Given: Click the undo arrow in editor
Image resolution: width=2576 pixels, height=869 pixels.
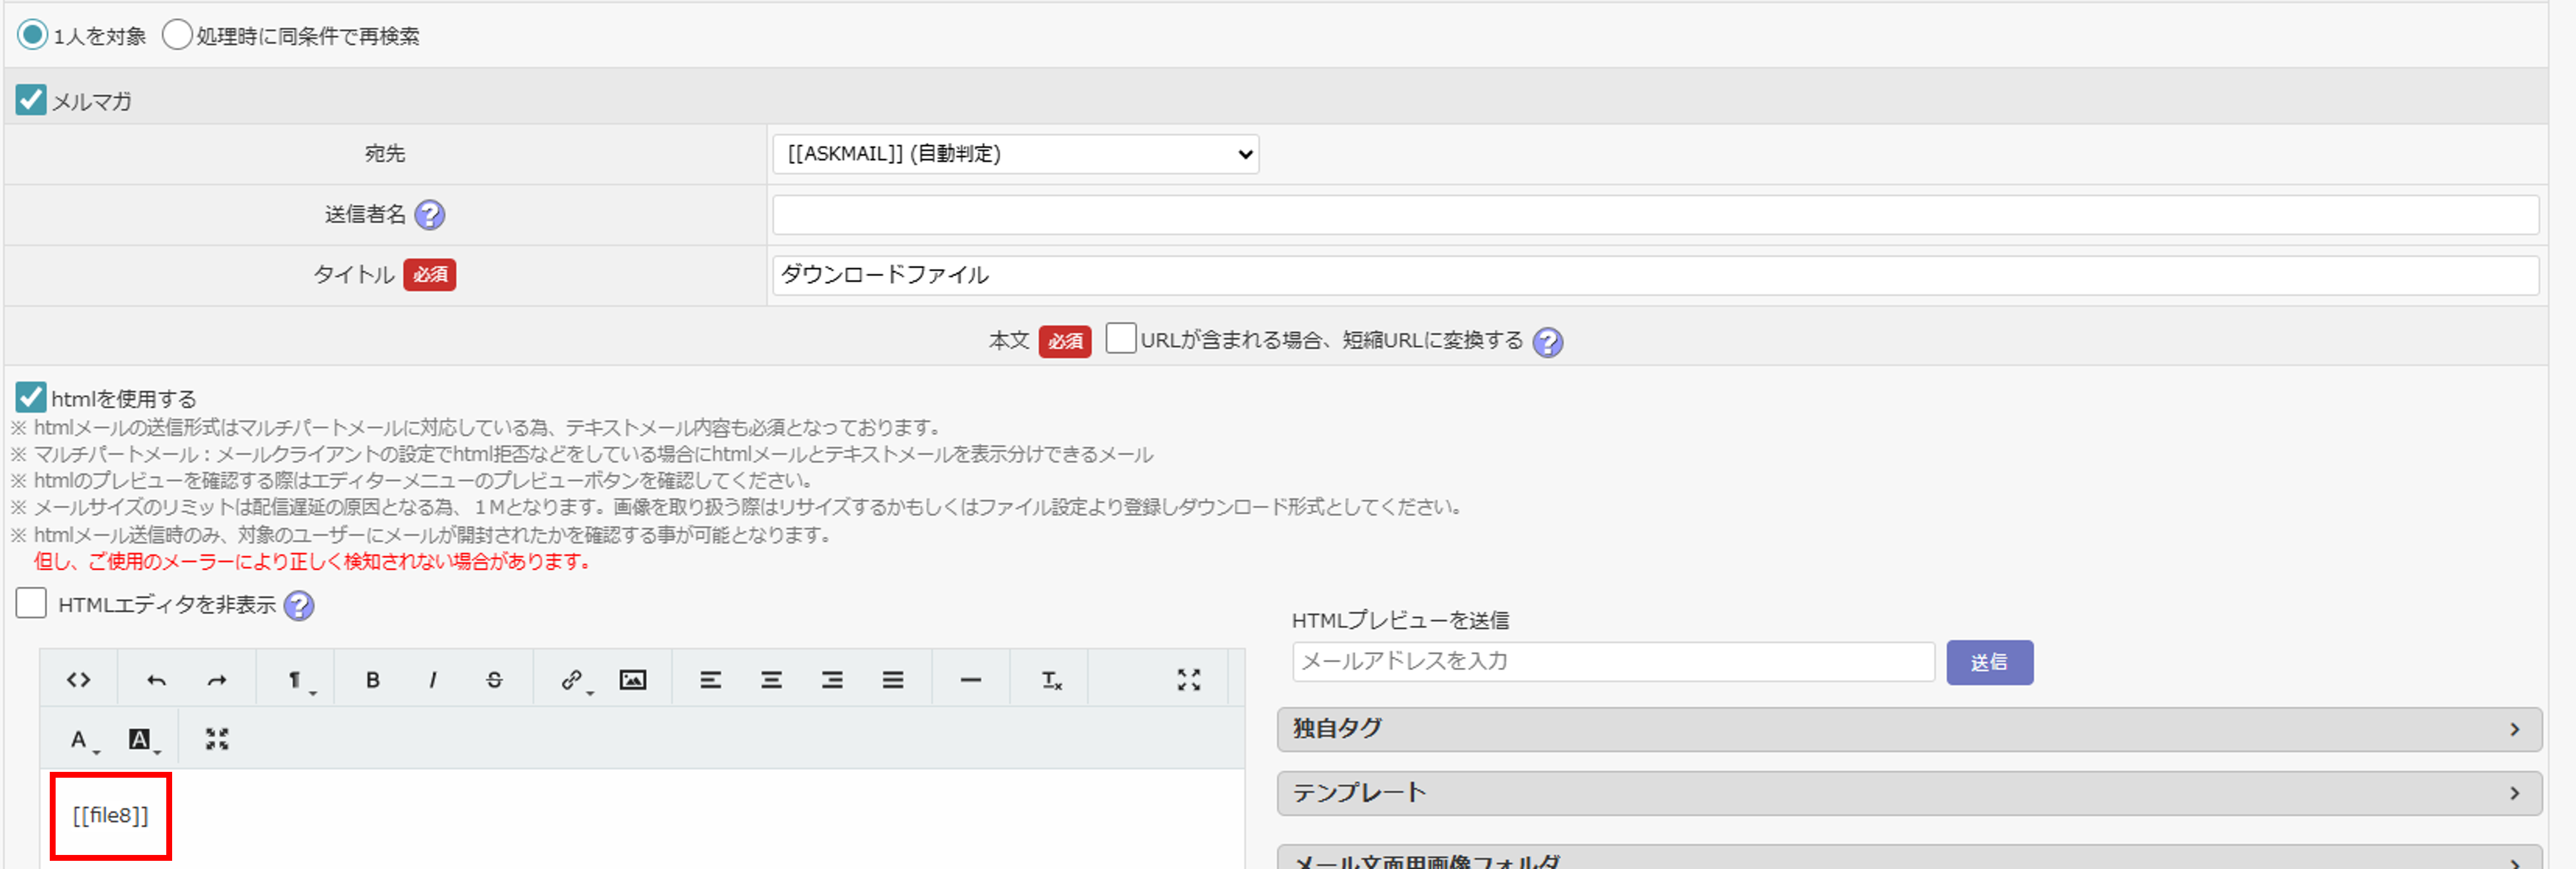Looking at the screenshot, I should [x=156, y=680].
